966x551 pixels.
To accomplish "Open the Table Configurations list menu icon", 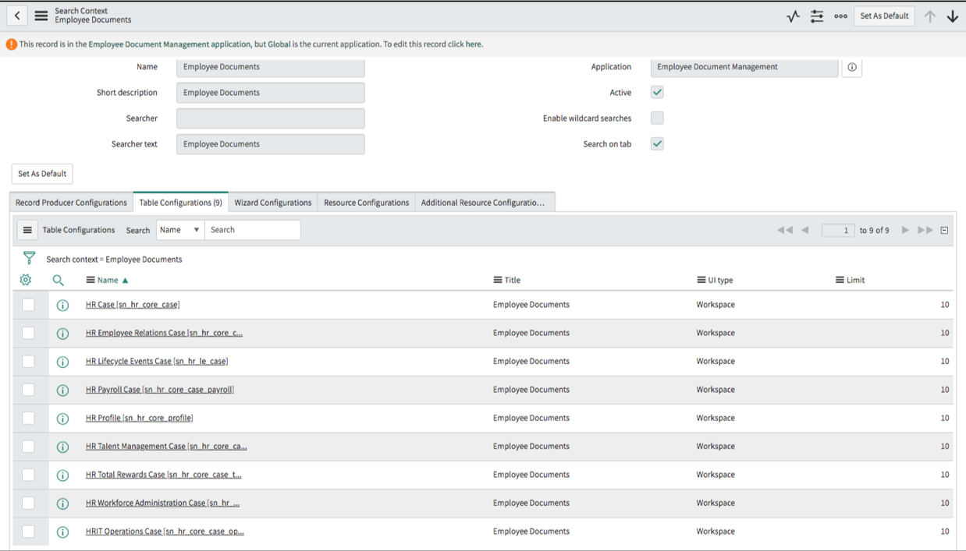I will tap(27, 230).
